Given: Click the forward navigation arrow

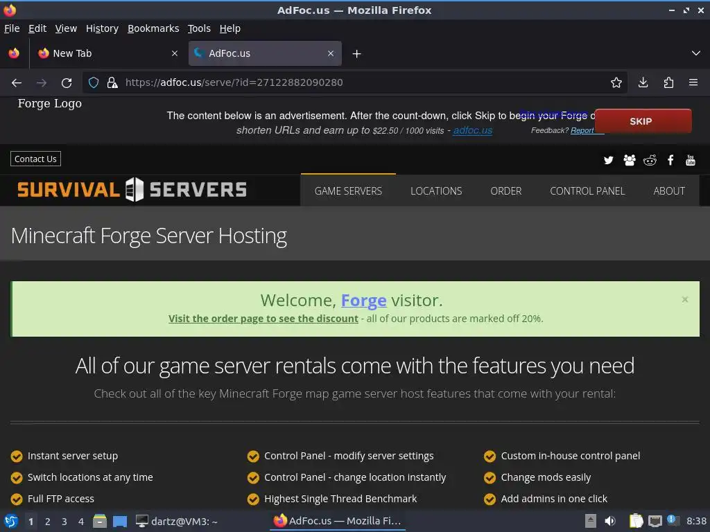Looking at the screenshot, I should pos(41,83).
